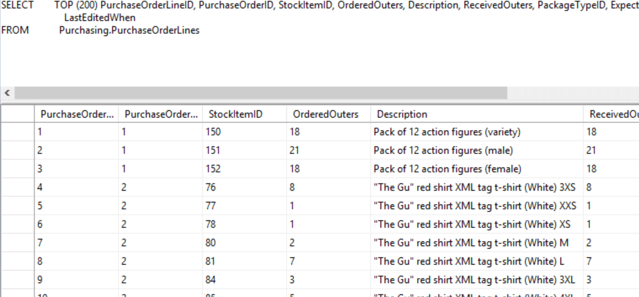This screenshot has height=297, width=639.
Task: Click PurchaseOrderLineID cell 7
Action: (x=77, y=243)
